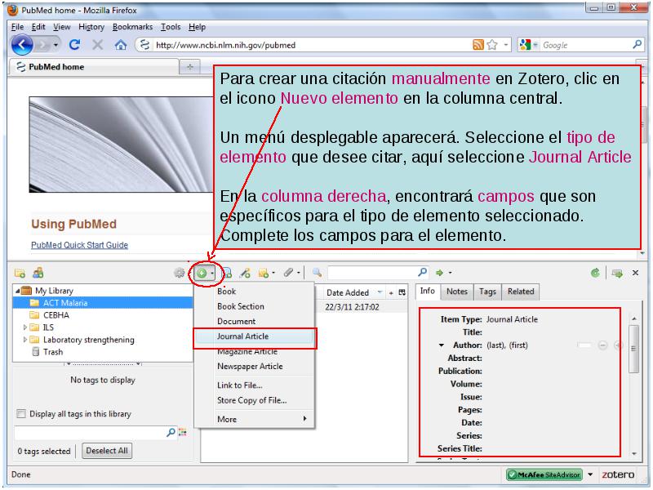653x490 pixels.
Task: Click the Date Added column header
Action: 353,292
